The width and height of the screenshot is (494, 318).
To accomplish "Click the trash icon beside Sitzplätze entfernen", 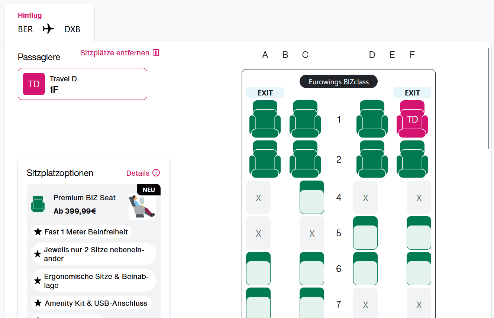I will [x=156, y=53].
